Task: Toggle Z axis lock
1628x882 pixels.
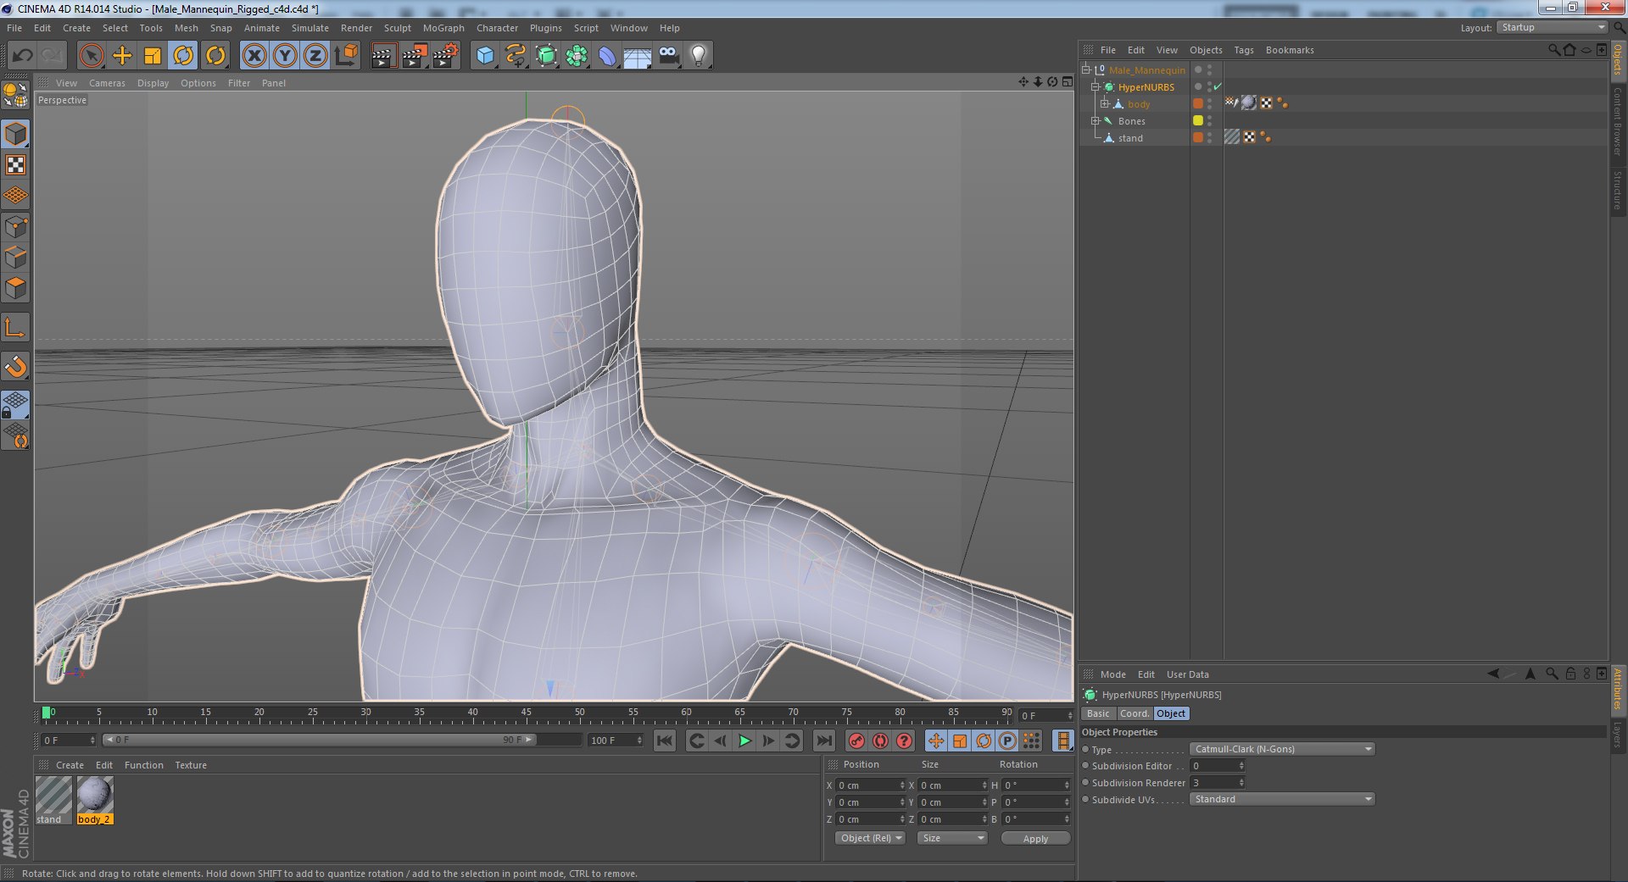Action: click(x=315, y=56)
